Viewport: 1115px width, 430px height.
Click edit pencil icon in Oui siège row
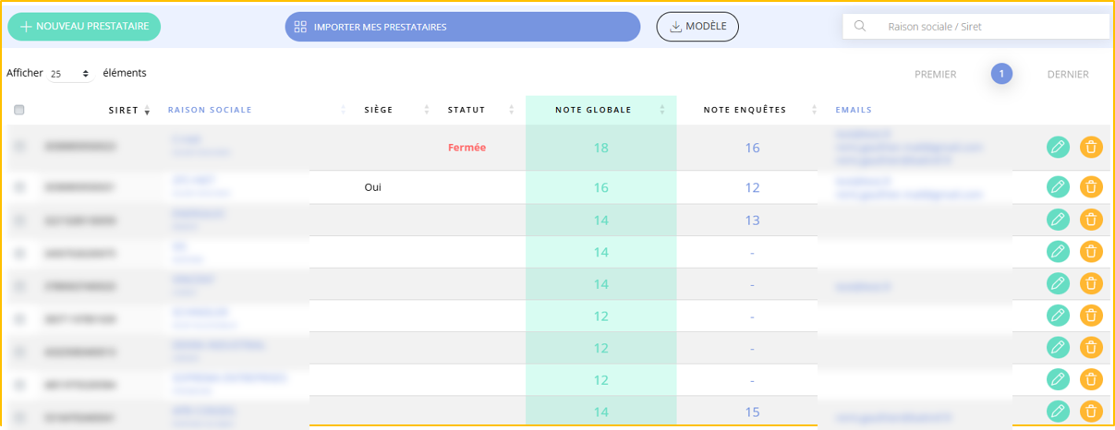pyautogui.click(x=1058, y=187)
